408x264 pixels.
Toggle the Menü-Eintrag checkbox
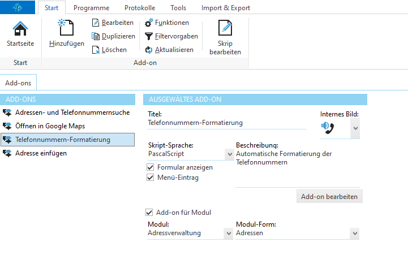coord(150,178)
